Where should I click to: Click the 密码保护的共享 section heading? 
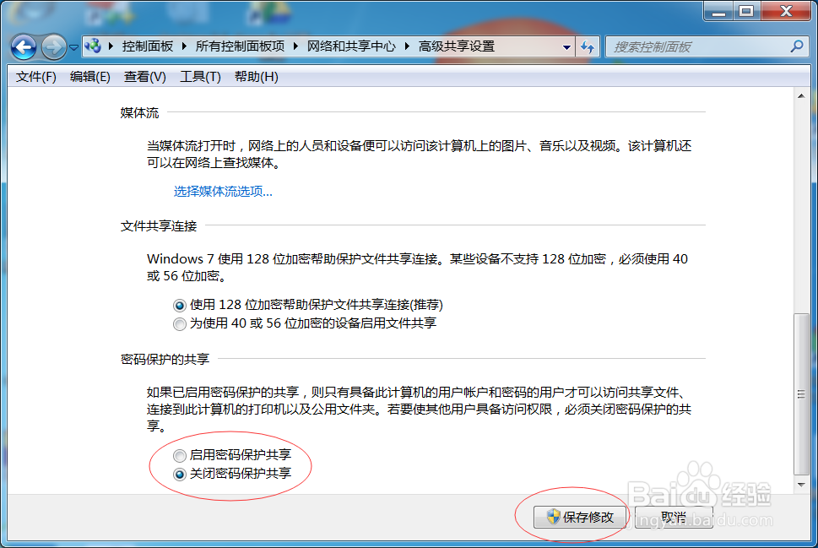tap(165, 359)
